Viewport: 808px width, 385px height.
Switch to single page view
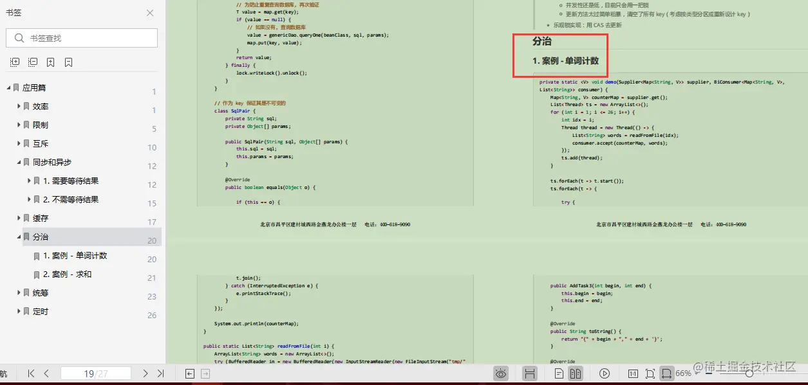559,373
